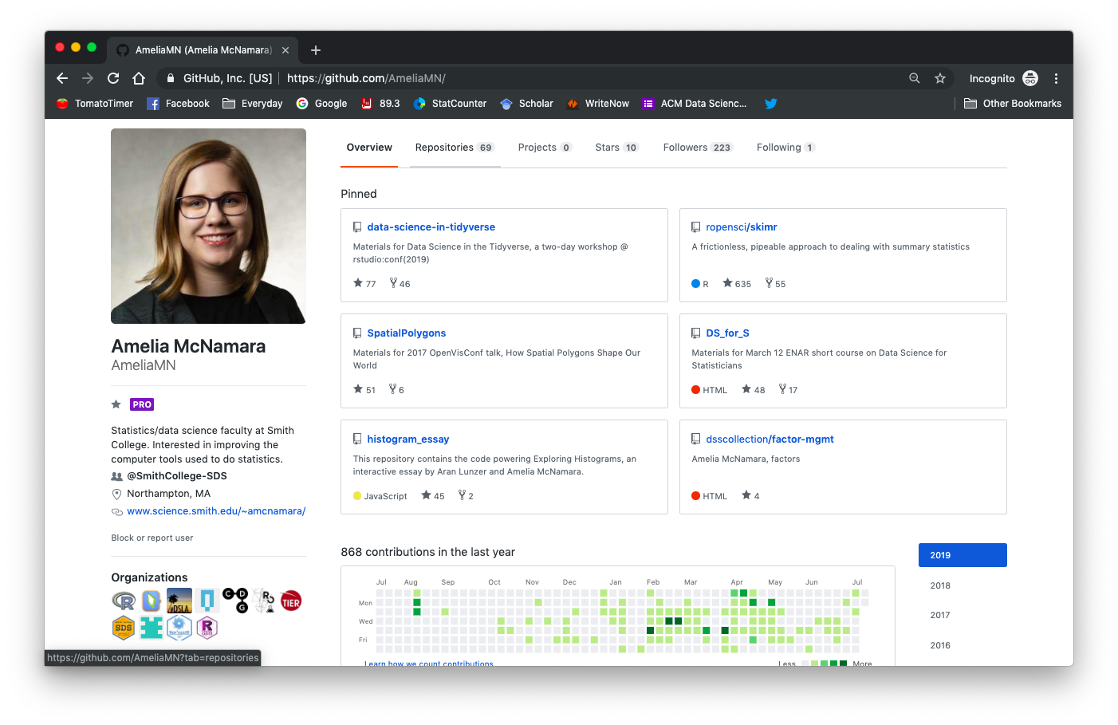
Task: Open the DSLA organization icon
Action: click(179, 601)
